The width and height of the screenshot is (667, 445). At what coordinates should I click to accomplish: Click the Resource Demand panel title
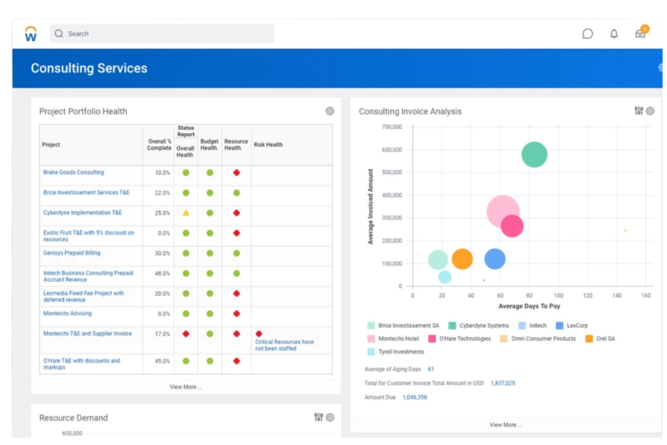(x=73, y=417)
